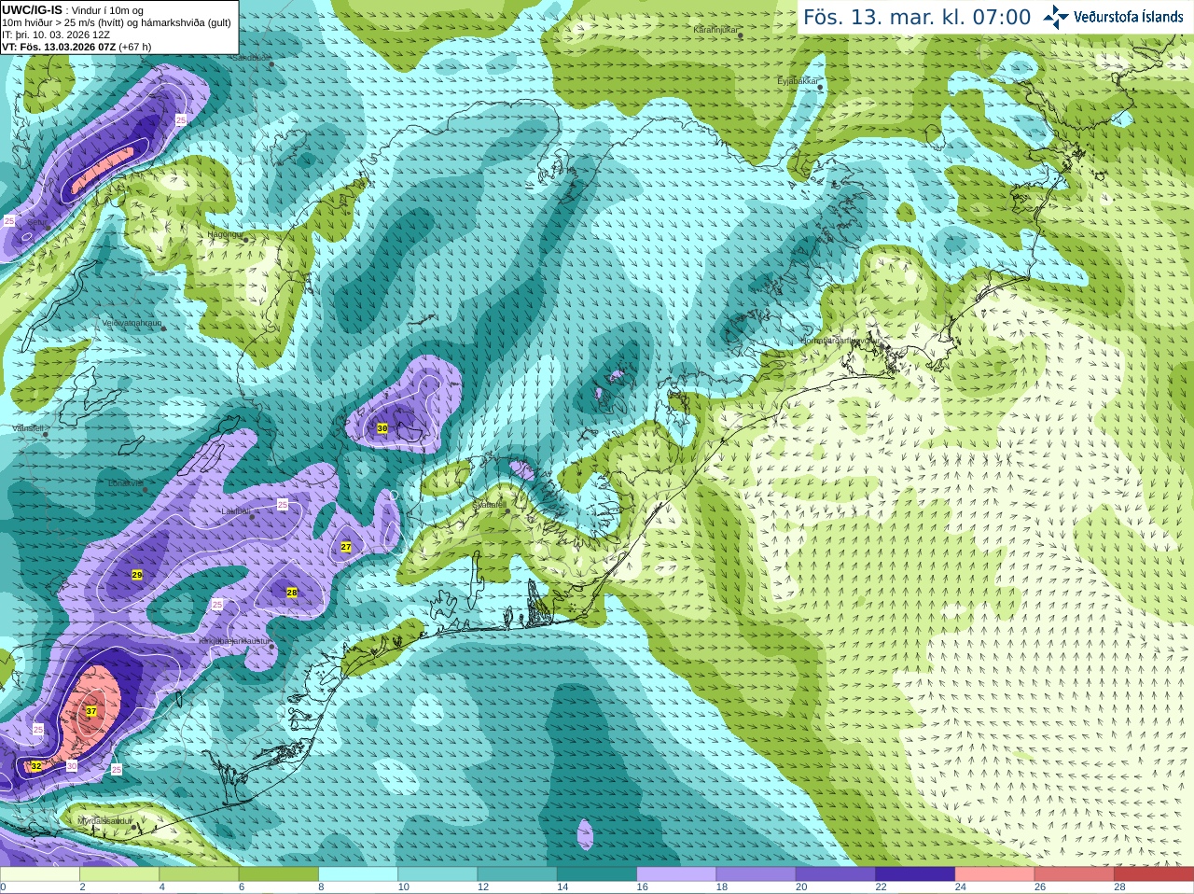1194x894 pixels.
Task: Click the Setur station label
Action: pyautogui.click(x=37, y=223)
